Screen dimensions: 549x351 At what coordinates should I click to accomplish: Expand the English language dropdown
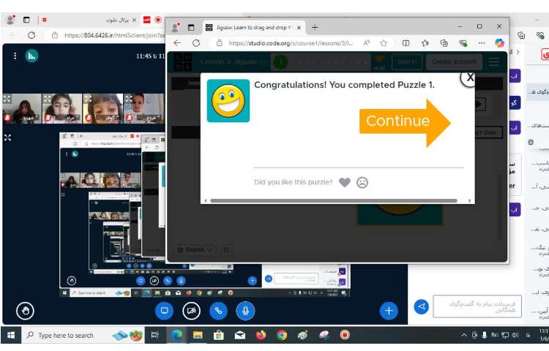[199, 249]
